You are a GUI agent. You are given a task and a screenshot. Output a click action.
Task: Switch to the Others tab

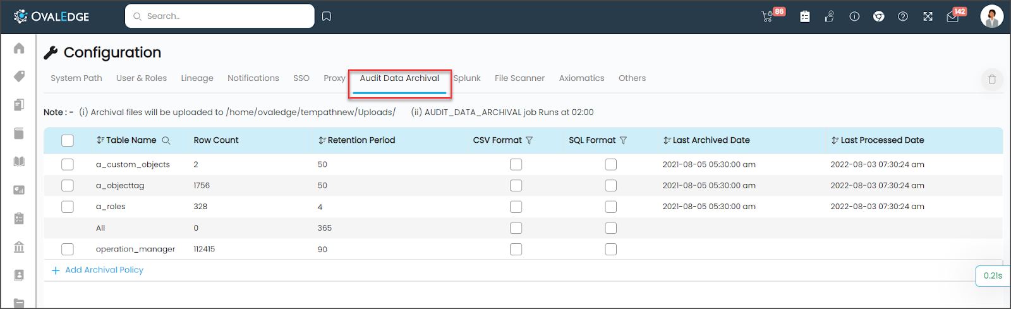click(x=632, y=78)
